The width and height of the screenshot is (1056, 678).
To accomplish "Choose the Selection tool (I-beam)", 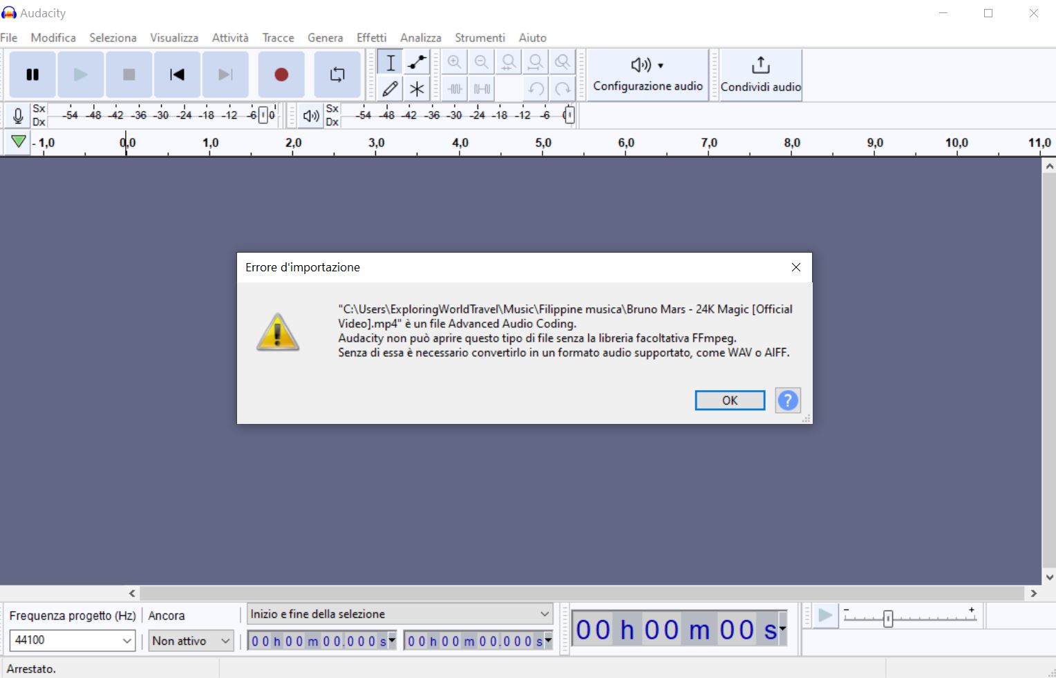I will pos(390,62).
